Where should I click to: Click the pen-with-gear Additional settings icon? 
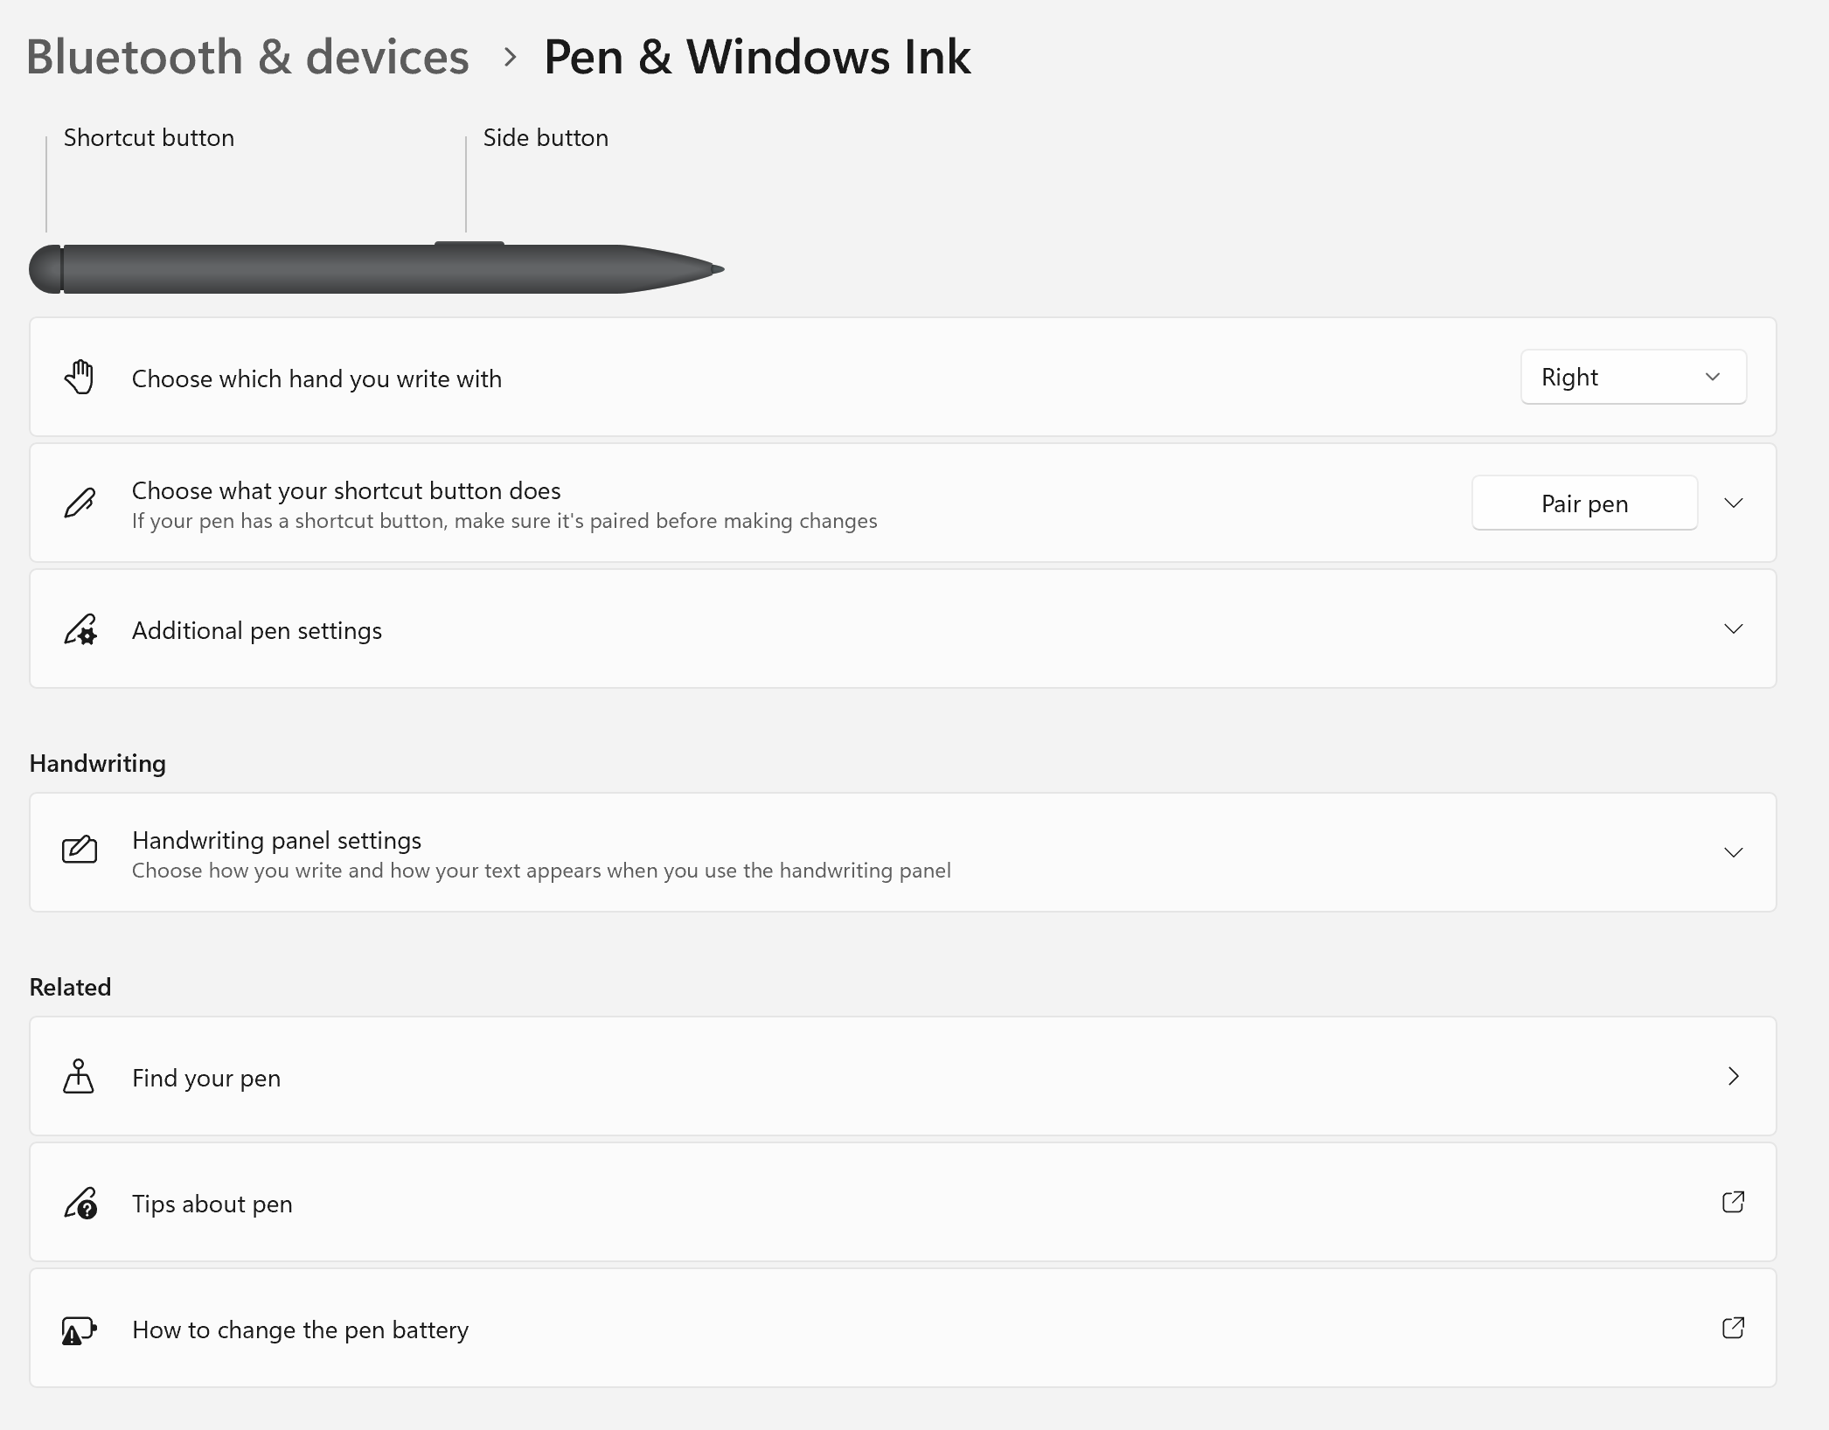(80, 629)
